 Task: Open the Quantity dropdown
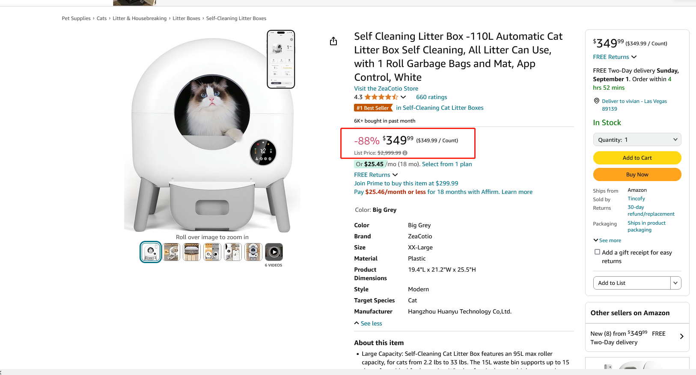click(x=637, y=140)
